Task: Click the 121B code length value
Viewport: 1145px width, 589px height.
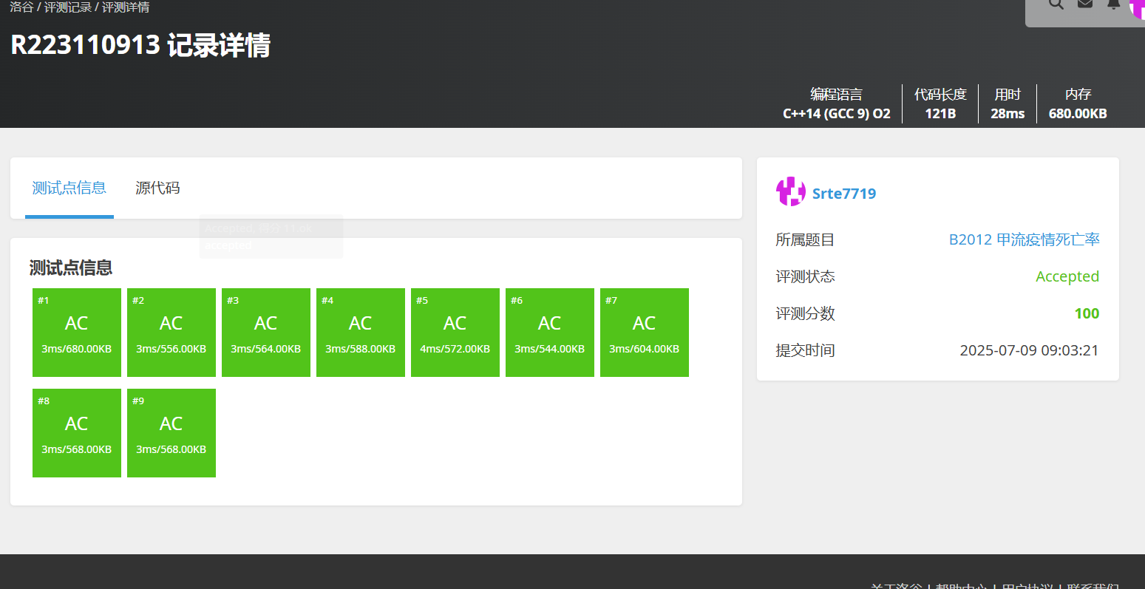Action: 940,114
